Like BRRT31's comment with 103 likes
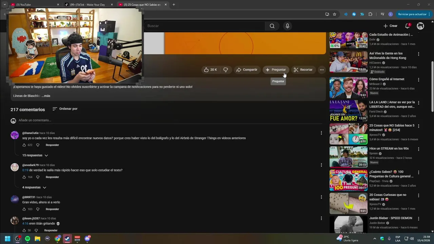 pyautogui.click(x=24, y=209)
